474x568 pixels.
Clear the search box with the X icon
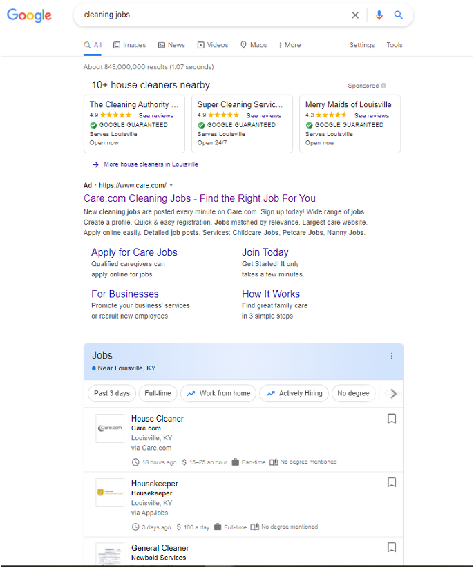[355, 15]
